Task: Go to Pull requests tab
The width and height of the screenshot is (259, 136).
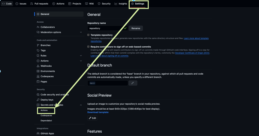Action: tap(39, 4)
